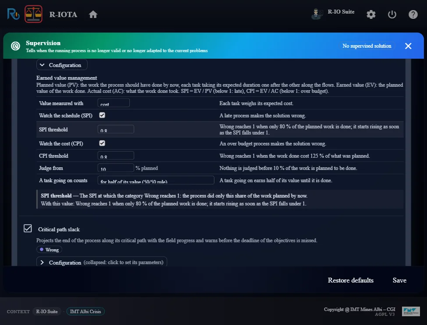Open the R-IOTA scales app icon

click(33, 14)
